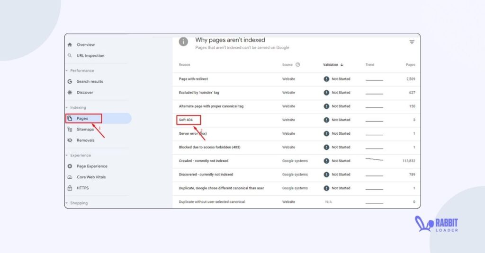Image resolution: width=485 pixels, height=253 pixels.
Task: Click the Reason column header
Action: click(x=184, y=65)
